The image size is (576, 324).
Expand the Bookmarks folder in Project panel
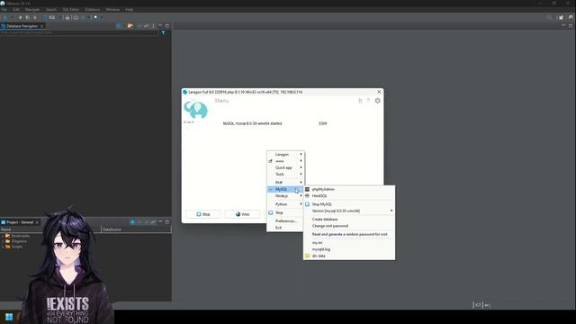pos(4,236)
